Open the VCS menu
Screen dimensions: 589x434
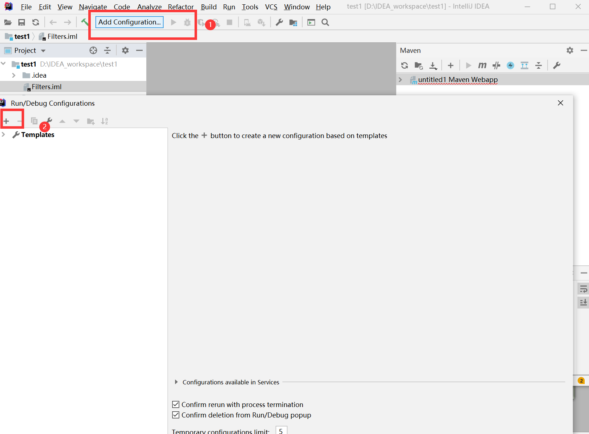click(x=271, y=7)
